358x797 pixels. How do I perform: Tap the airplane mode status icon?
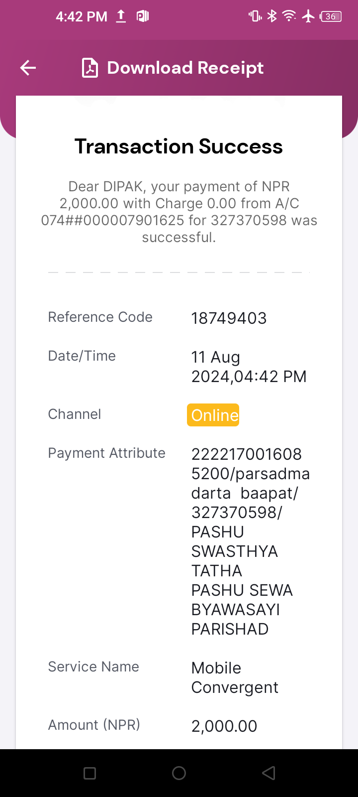point(309,16)
